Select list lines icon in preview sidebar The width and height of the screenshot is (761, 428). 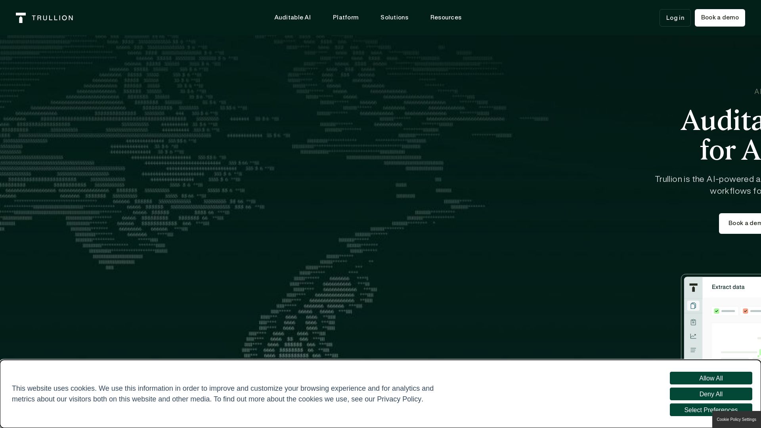tap(693, 350)
